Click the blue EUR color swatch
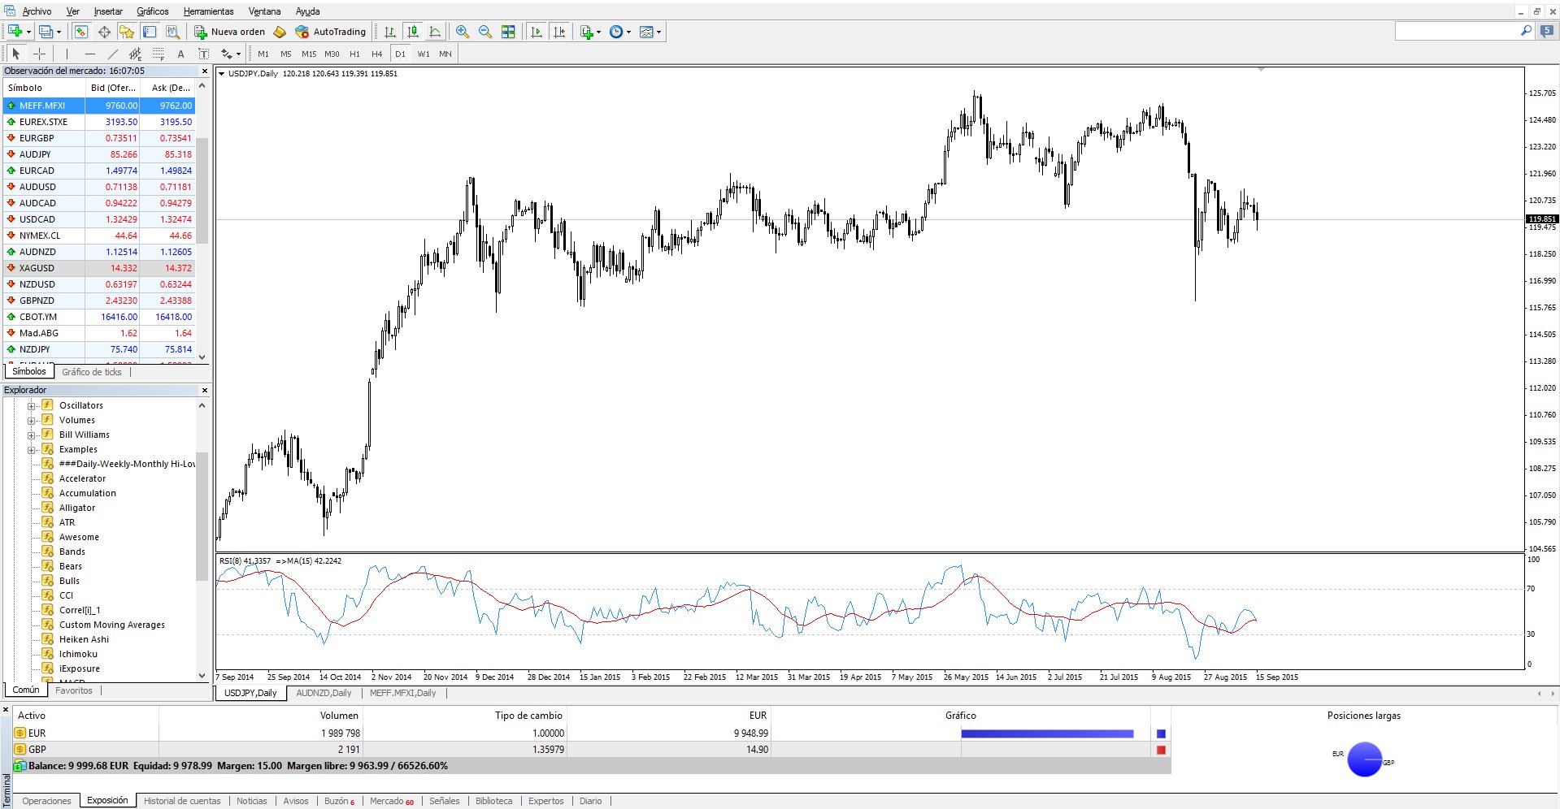 coord(1161,733)
